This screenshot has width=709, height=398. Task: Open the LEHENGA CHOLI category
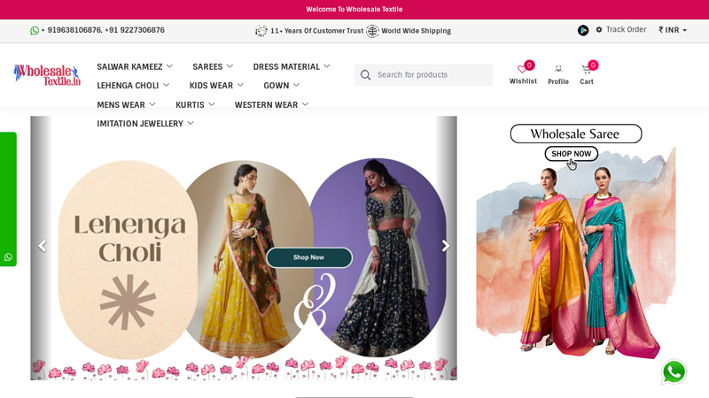(128, 86)
